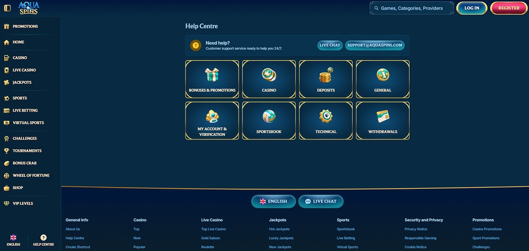Viewport: 529px width, 251px height.
Task: Open Sports ball icon in sidebar
Action: tap(6, 98)
